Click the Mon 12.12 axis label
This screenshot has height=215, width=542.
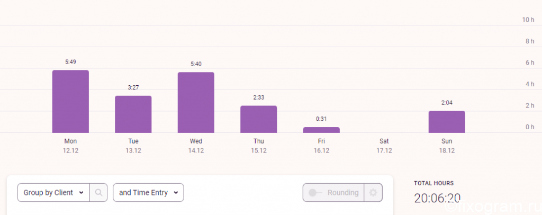(x=70, y=146)
